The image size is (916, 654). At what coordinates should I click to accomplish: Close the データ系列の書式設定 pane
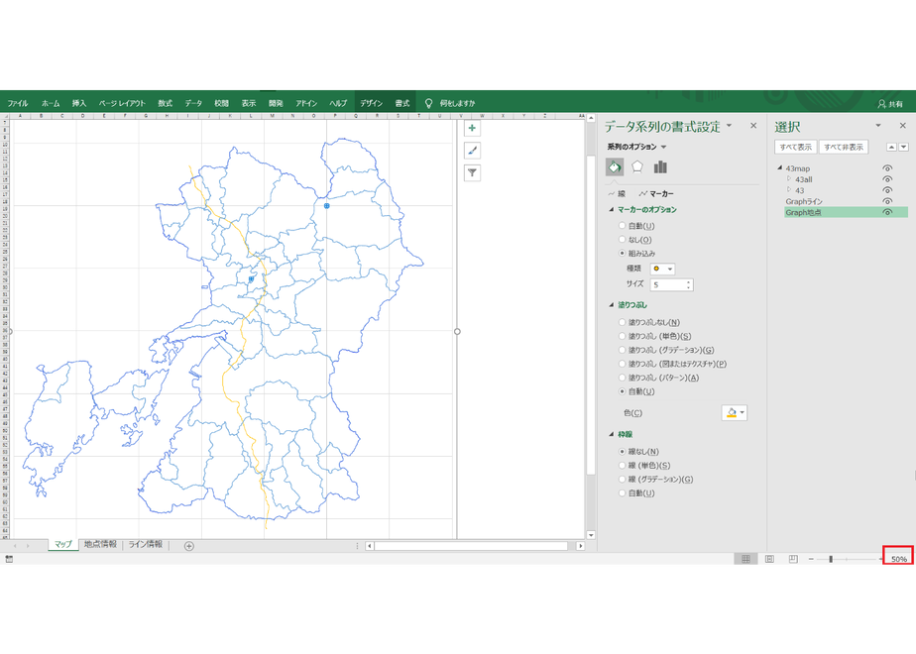[x=753, y=126]
